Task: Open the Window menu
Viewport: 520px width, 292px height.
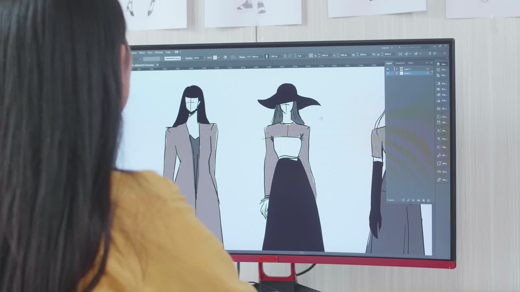Action: (159, 52)
